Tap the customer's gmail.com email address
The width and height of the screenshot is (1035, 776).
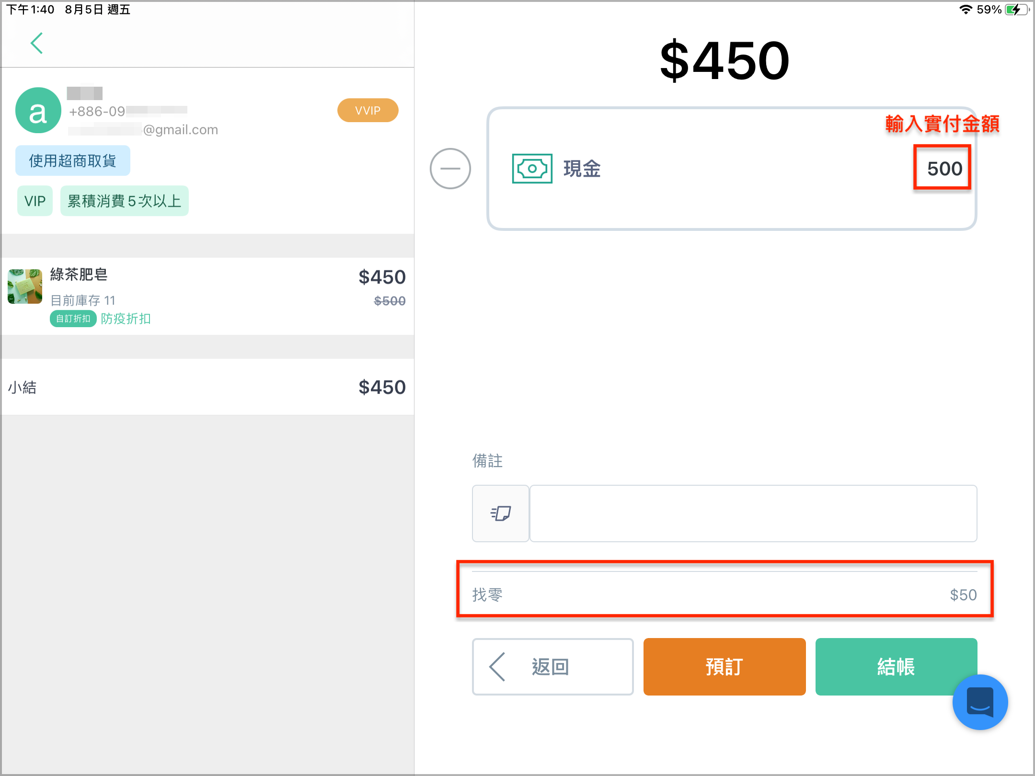(143, 129)
